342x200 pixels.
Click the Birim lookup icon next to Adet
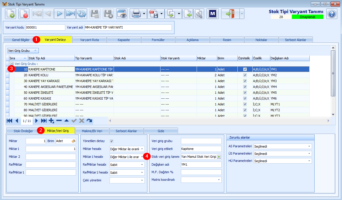tap(73, 141)
